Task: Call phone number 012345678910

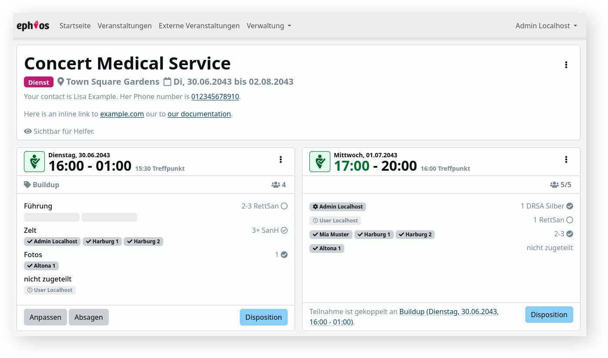Action: click(x=215, y=96)
